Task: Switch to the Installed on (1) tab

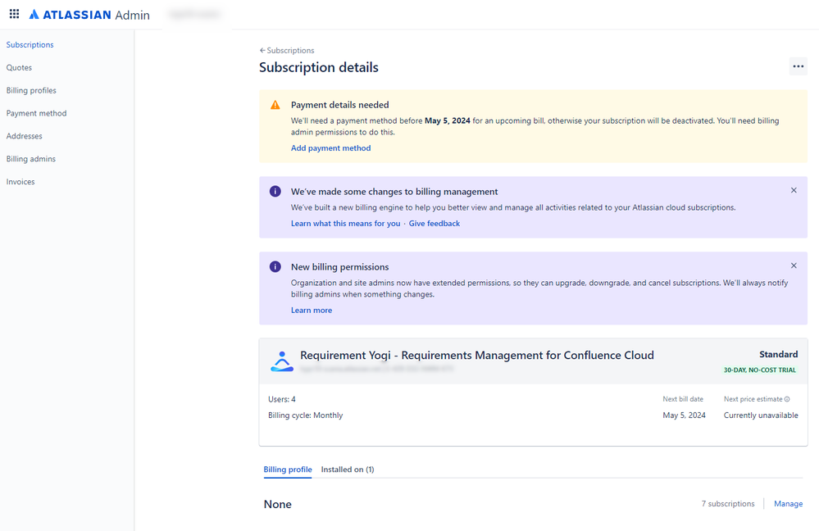Action: pyautogui.click(x=348, y=470)
